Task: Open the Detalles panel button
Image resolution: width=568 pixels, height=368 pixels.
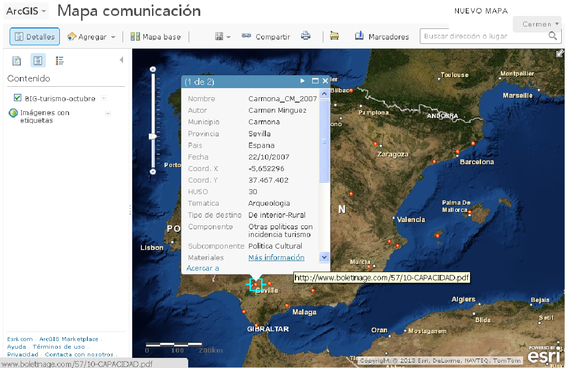Action: (x=35, y=37)
